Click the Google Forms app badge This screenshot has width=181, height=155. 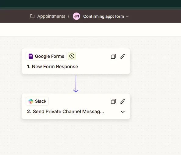(x=46, y=56)
